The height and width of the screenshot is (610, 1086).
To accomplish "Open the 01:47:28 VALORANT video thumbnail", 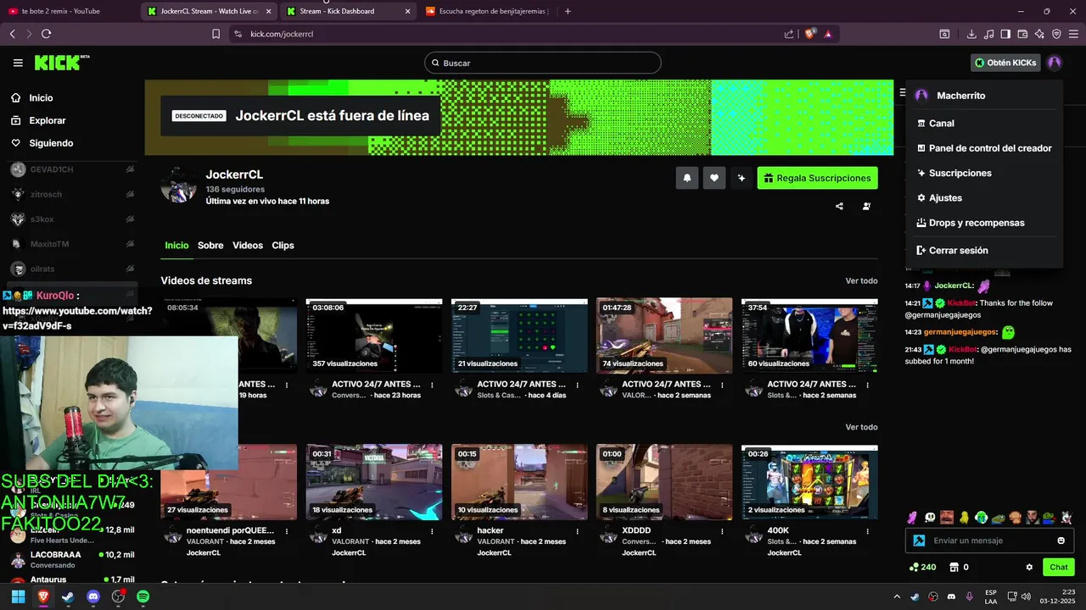I will click(664, 335).
